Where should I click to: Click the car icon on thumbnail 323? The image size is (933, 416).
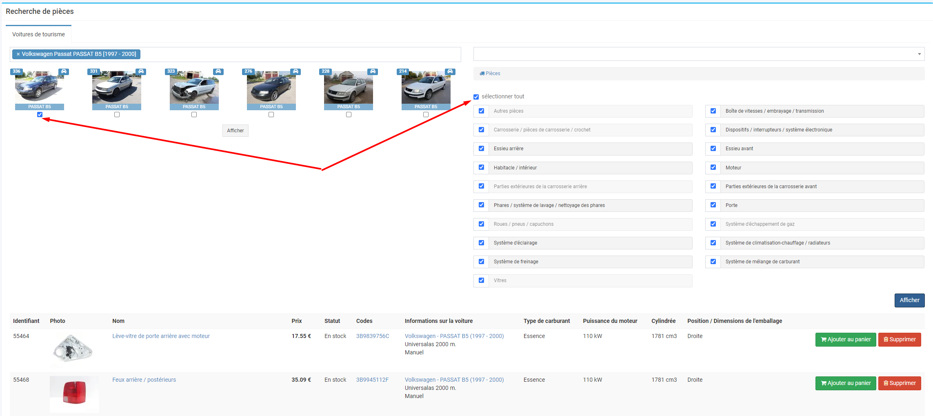click(218, 71)
